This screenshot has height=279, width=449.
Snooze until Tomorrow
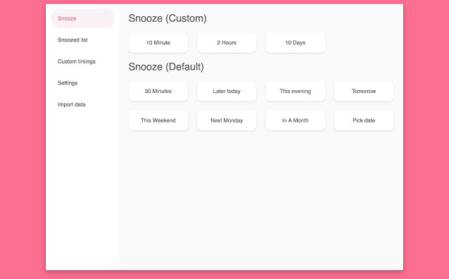(x=364, y=91)
